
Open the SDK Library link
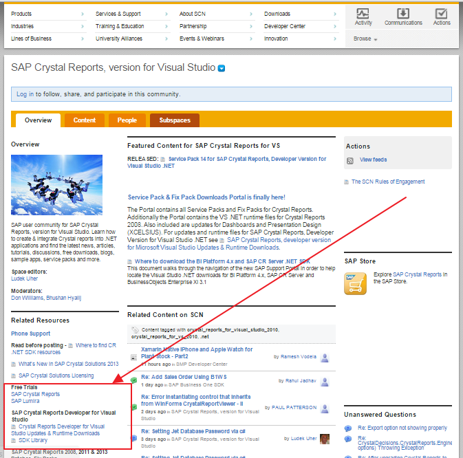(33, 440)
